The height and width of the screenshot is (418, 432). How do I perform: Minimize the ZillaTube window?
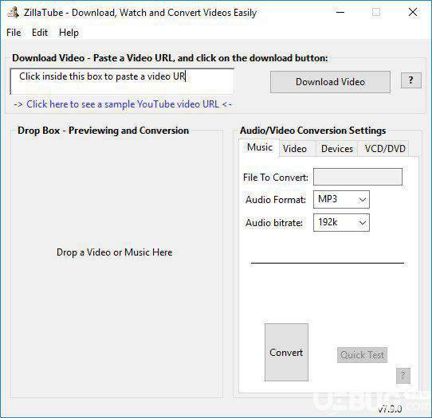(340, 12)
